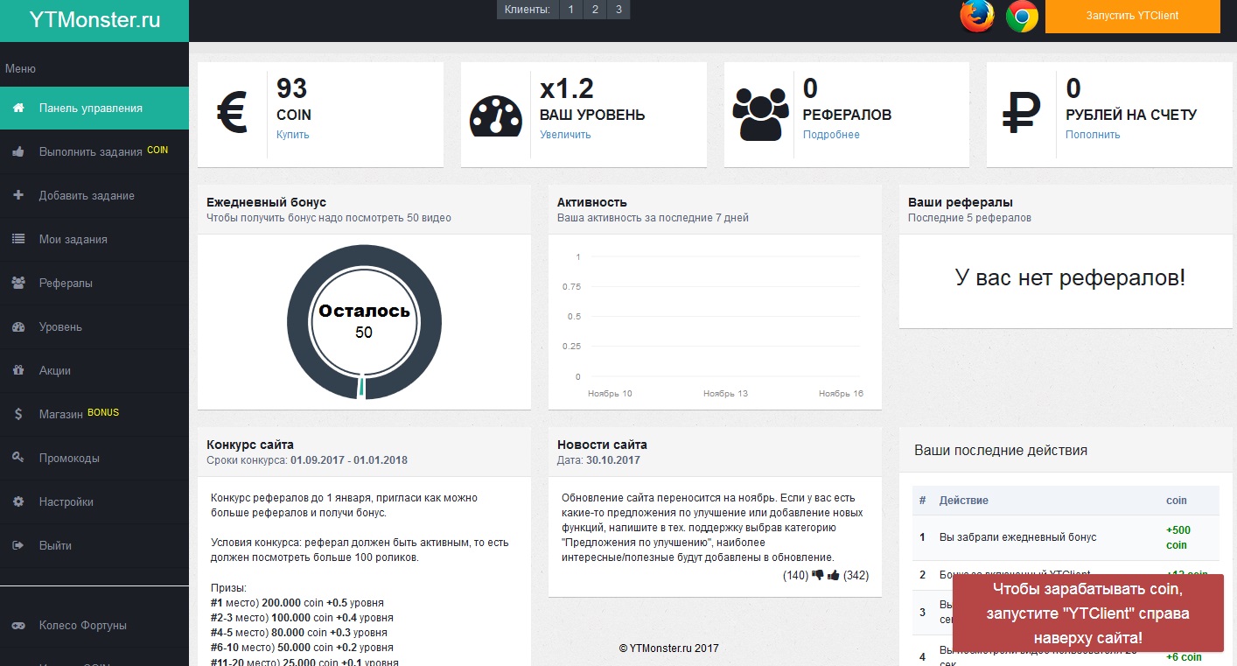Click the euro coin icon
1237x666 pixels.
coord(232,115)
